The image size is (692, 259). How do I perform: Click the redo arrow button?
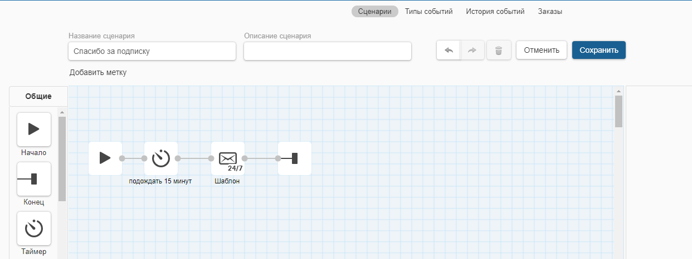pyautogui.click(x=472, y=51)
